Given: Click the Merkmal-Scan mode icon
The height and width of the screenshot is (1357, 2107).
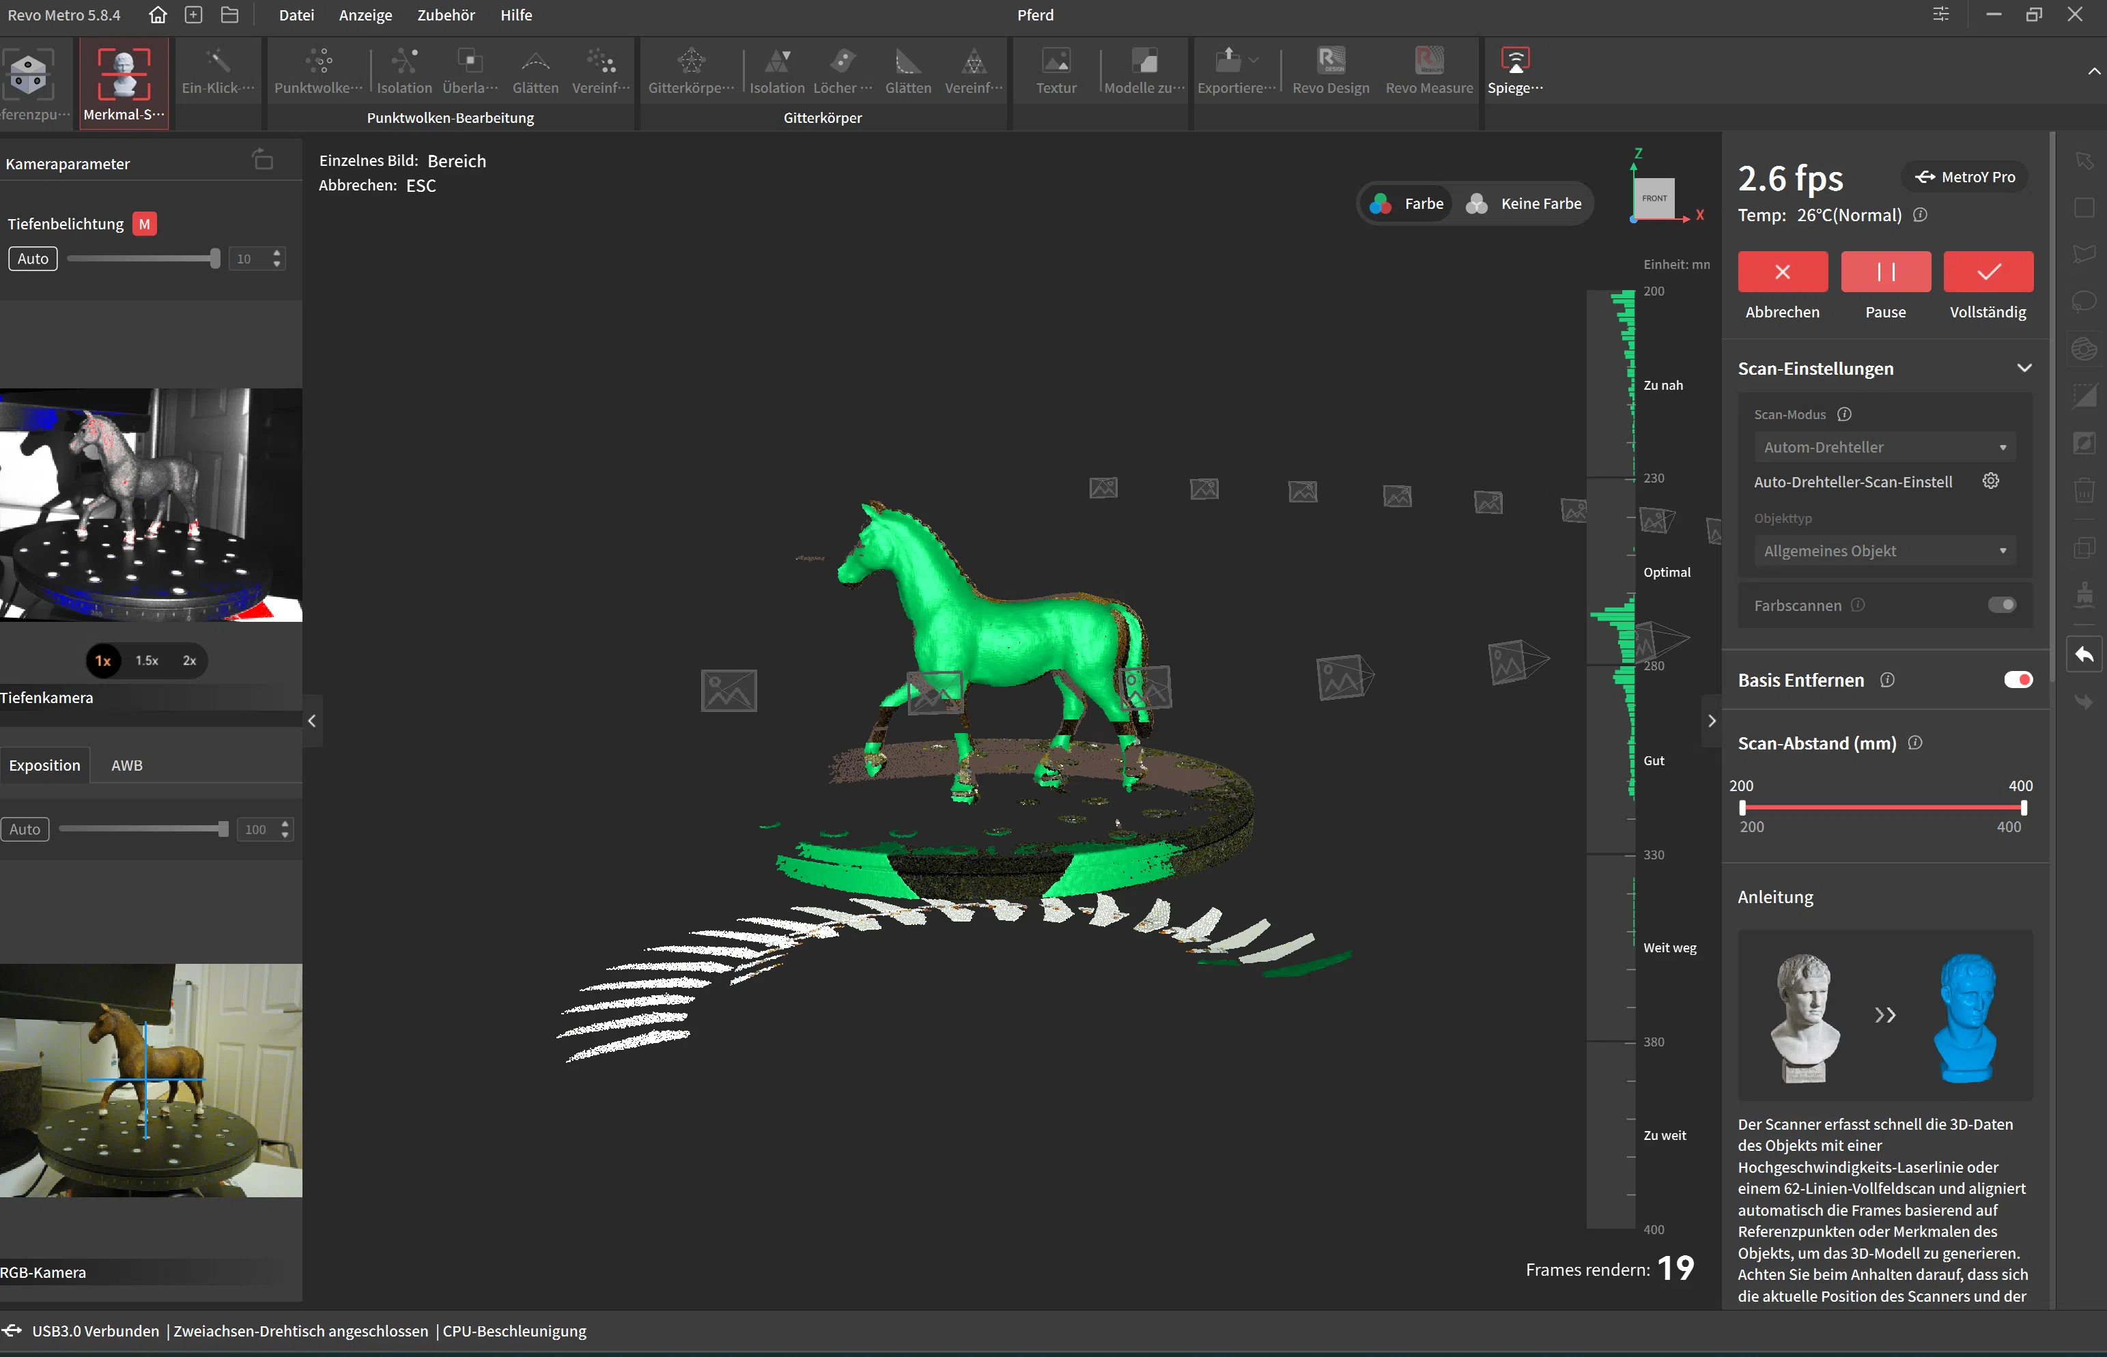Looking at the screenshot, I should point(124,74).
